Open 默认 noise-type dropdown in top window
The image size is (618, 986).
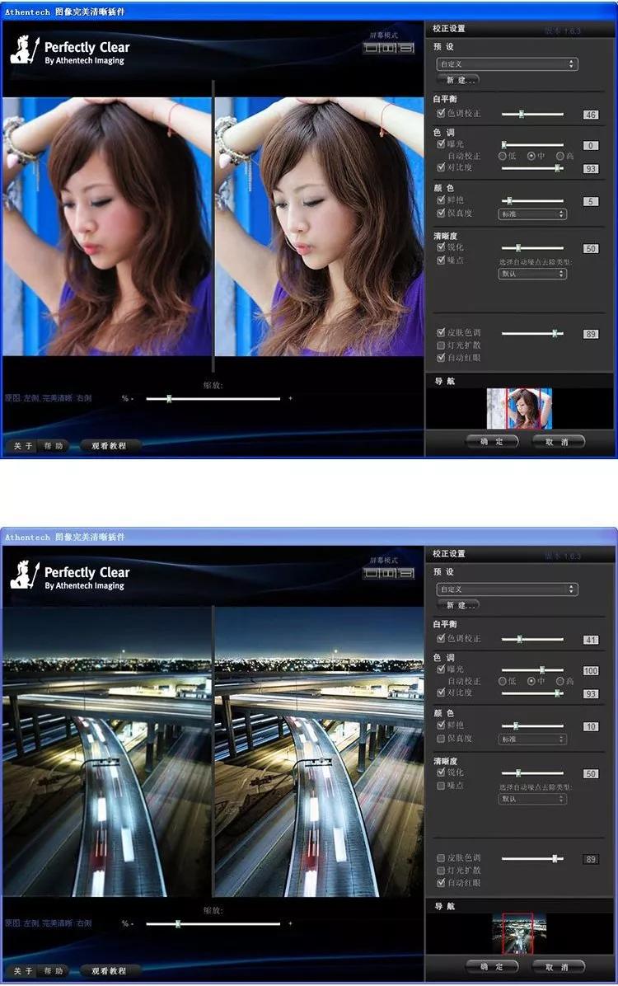click(533, 275)
